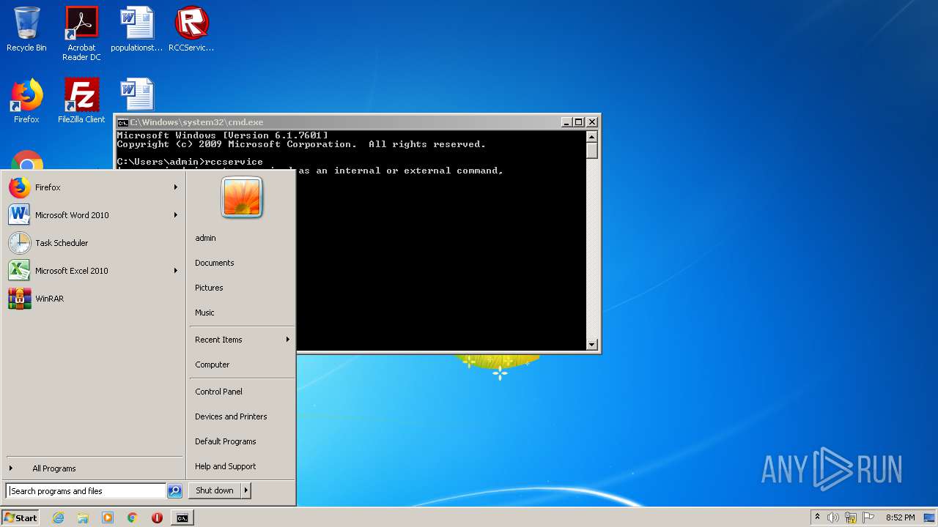Image resolution: width=938 pixels, height=527 pixels.
Task: Open Opera from taskbar
Action: click(x=157, y=517)
